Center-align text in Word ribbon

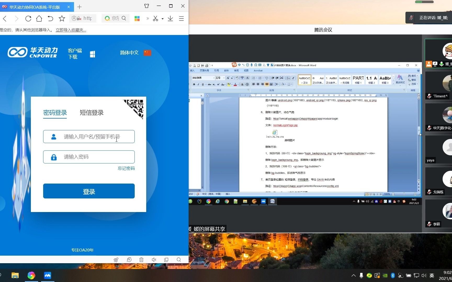coord(258,84)
